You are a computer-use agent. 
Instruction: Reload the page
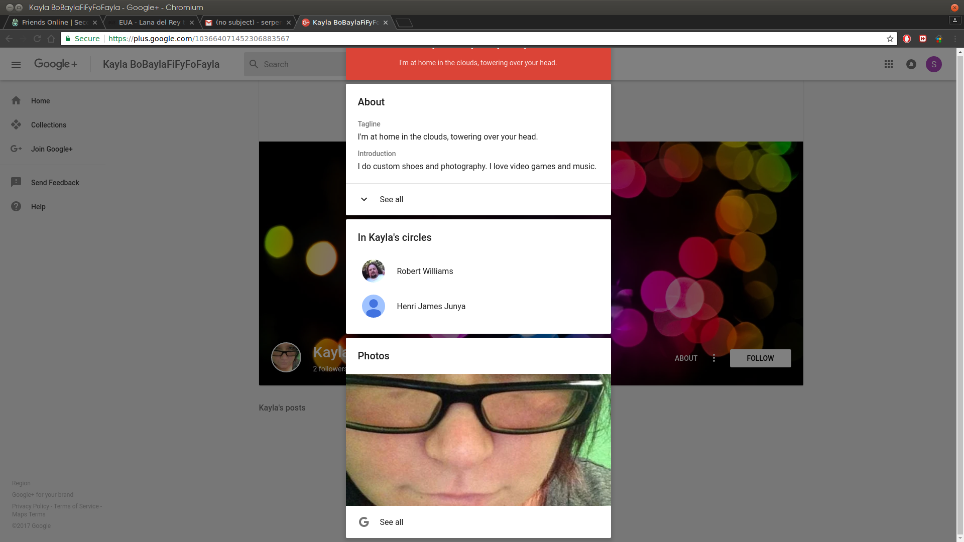[37, 39]
